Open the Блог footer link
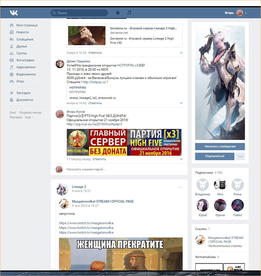Image resolution: width=261 pixels, height=276 pixels. (13, 113)
